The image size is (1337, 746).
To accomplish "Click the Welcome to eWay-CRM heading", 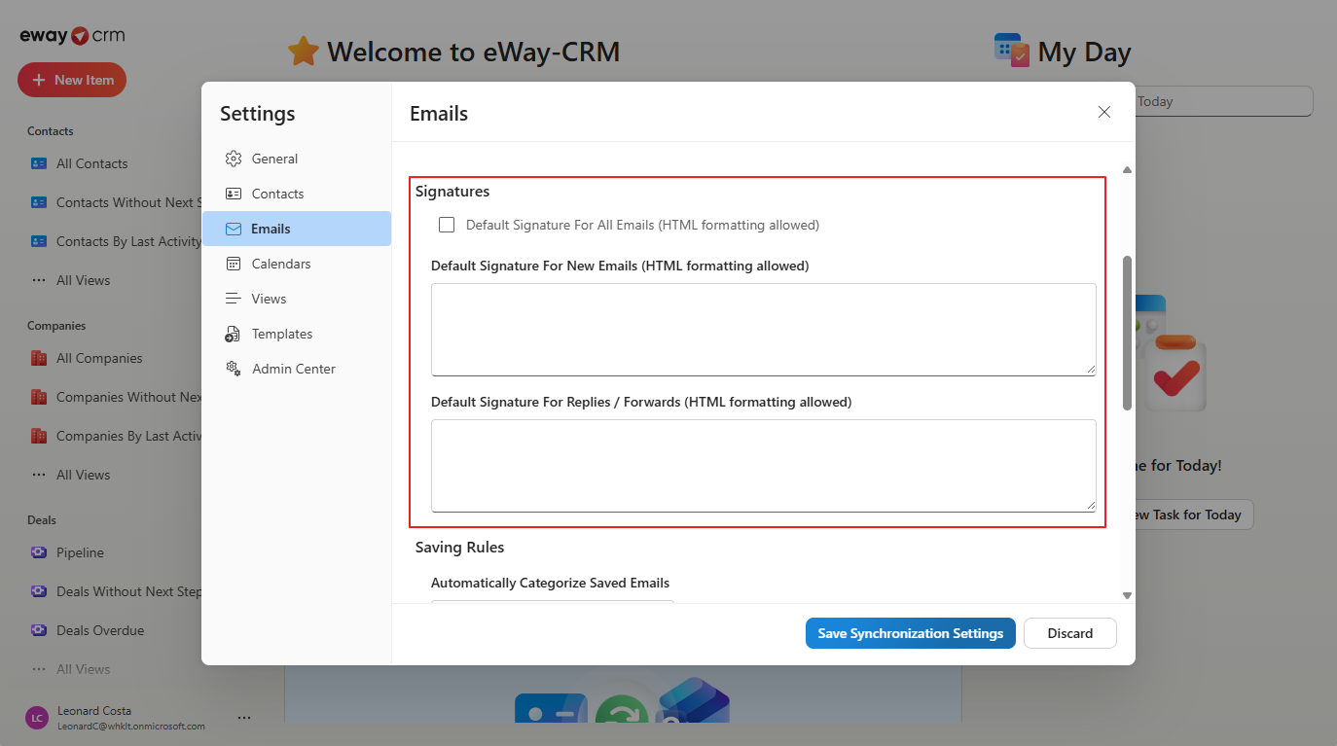I will (x=473, y=52).
